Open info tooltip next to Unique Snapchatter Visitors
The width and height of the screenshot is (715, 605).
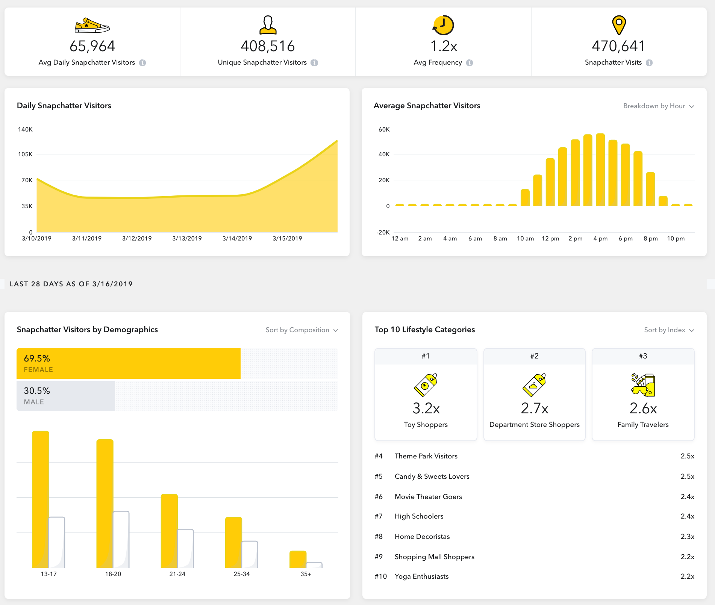point(315,63)
